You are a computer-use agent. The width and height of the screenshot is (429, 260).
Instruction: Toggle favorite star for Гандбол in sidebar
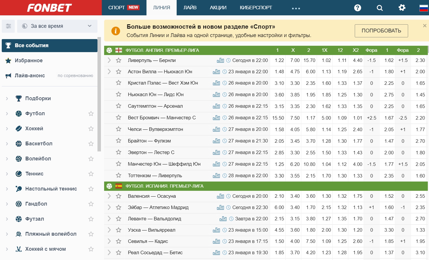pos(91,204)
